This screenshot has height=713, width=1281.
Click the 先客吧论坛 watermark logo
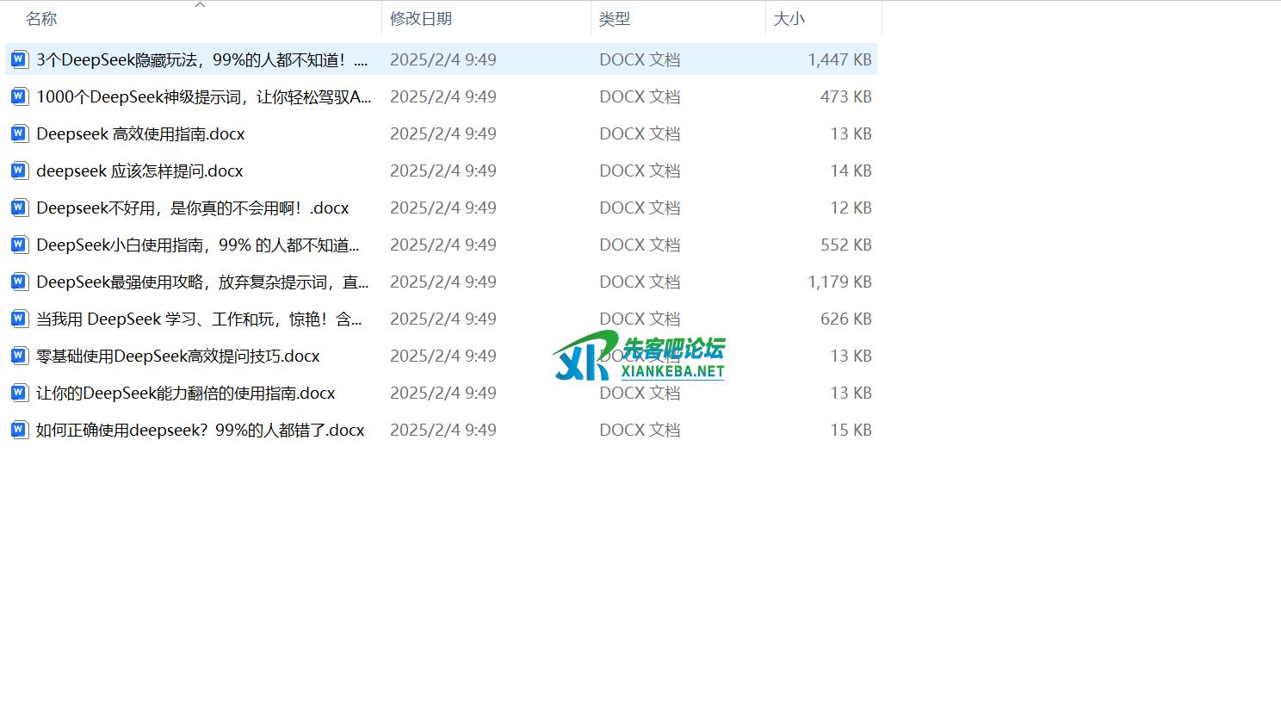[x=639, y=356]
